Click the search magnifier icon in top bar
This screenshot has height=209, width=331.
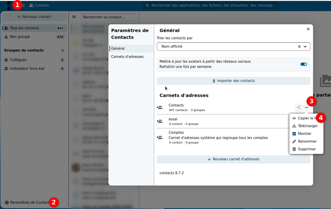pyautogui.click(x=147, y=5)
